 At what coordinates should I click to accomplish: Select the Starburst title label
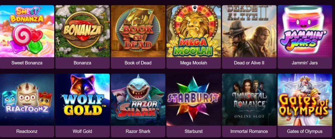[194, 131]
